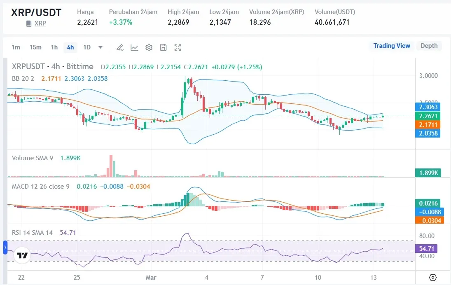The image size is (451, 285).
Task: Switch to the Depth chart tab
Action: point(429,46)
